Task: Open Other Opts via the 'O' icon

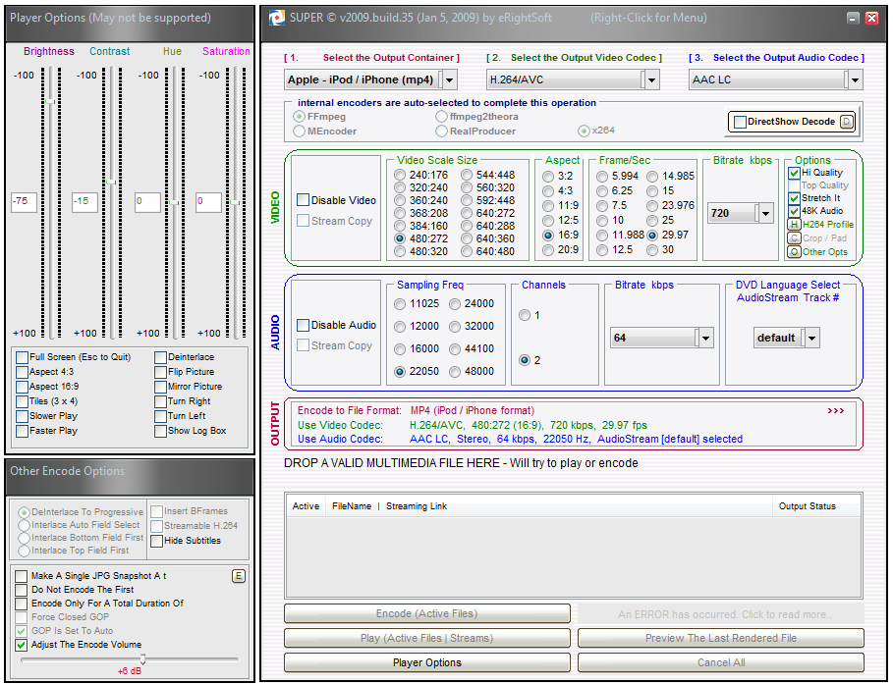Action: pyautogui.click(x=794, y=251)
